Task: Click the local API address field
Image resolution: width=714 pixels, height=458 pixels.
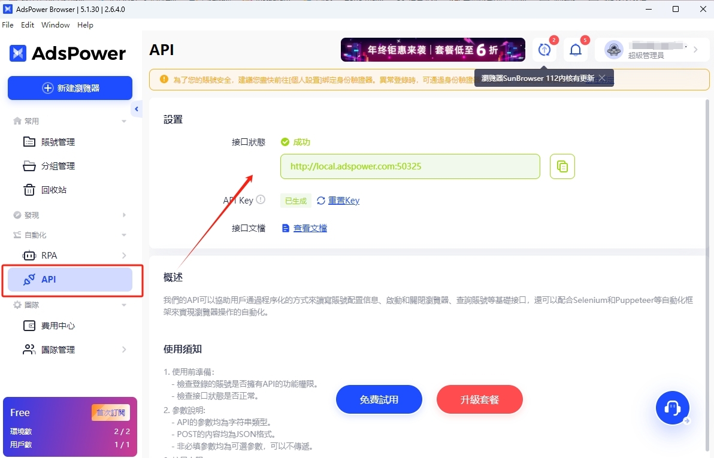Action: point(410,166)
